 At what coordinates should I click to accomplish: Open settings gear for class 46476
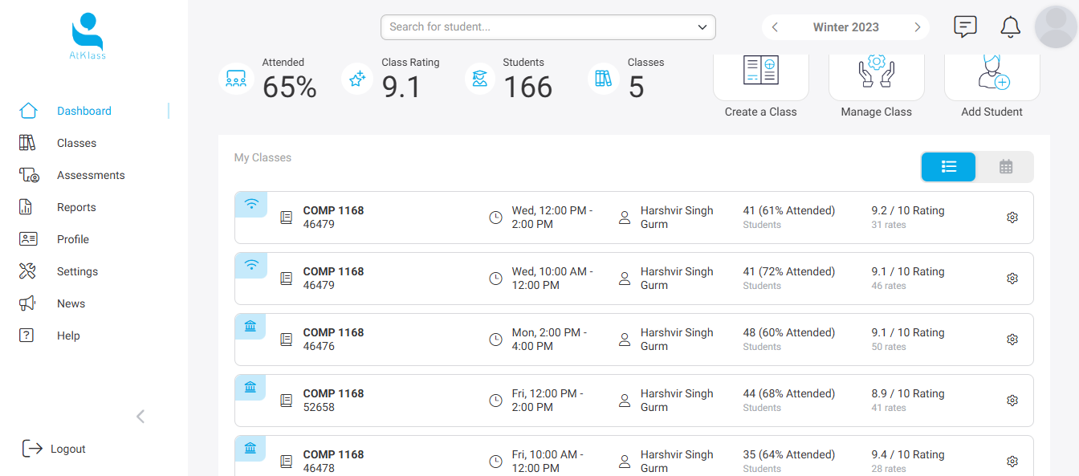click(x=1012, y=340)
